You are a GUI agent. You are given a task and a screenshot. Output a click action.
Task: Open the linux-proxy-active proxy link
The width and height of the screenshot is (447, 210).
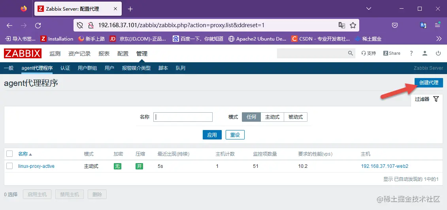coord(36,166)
